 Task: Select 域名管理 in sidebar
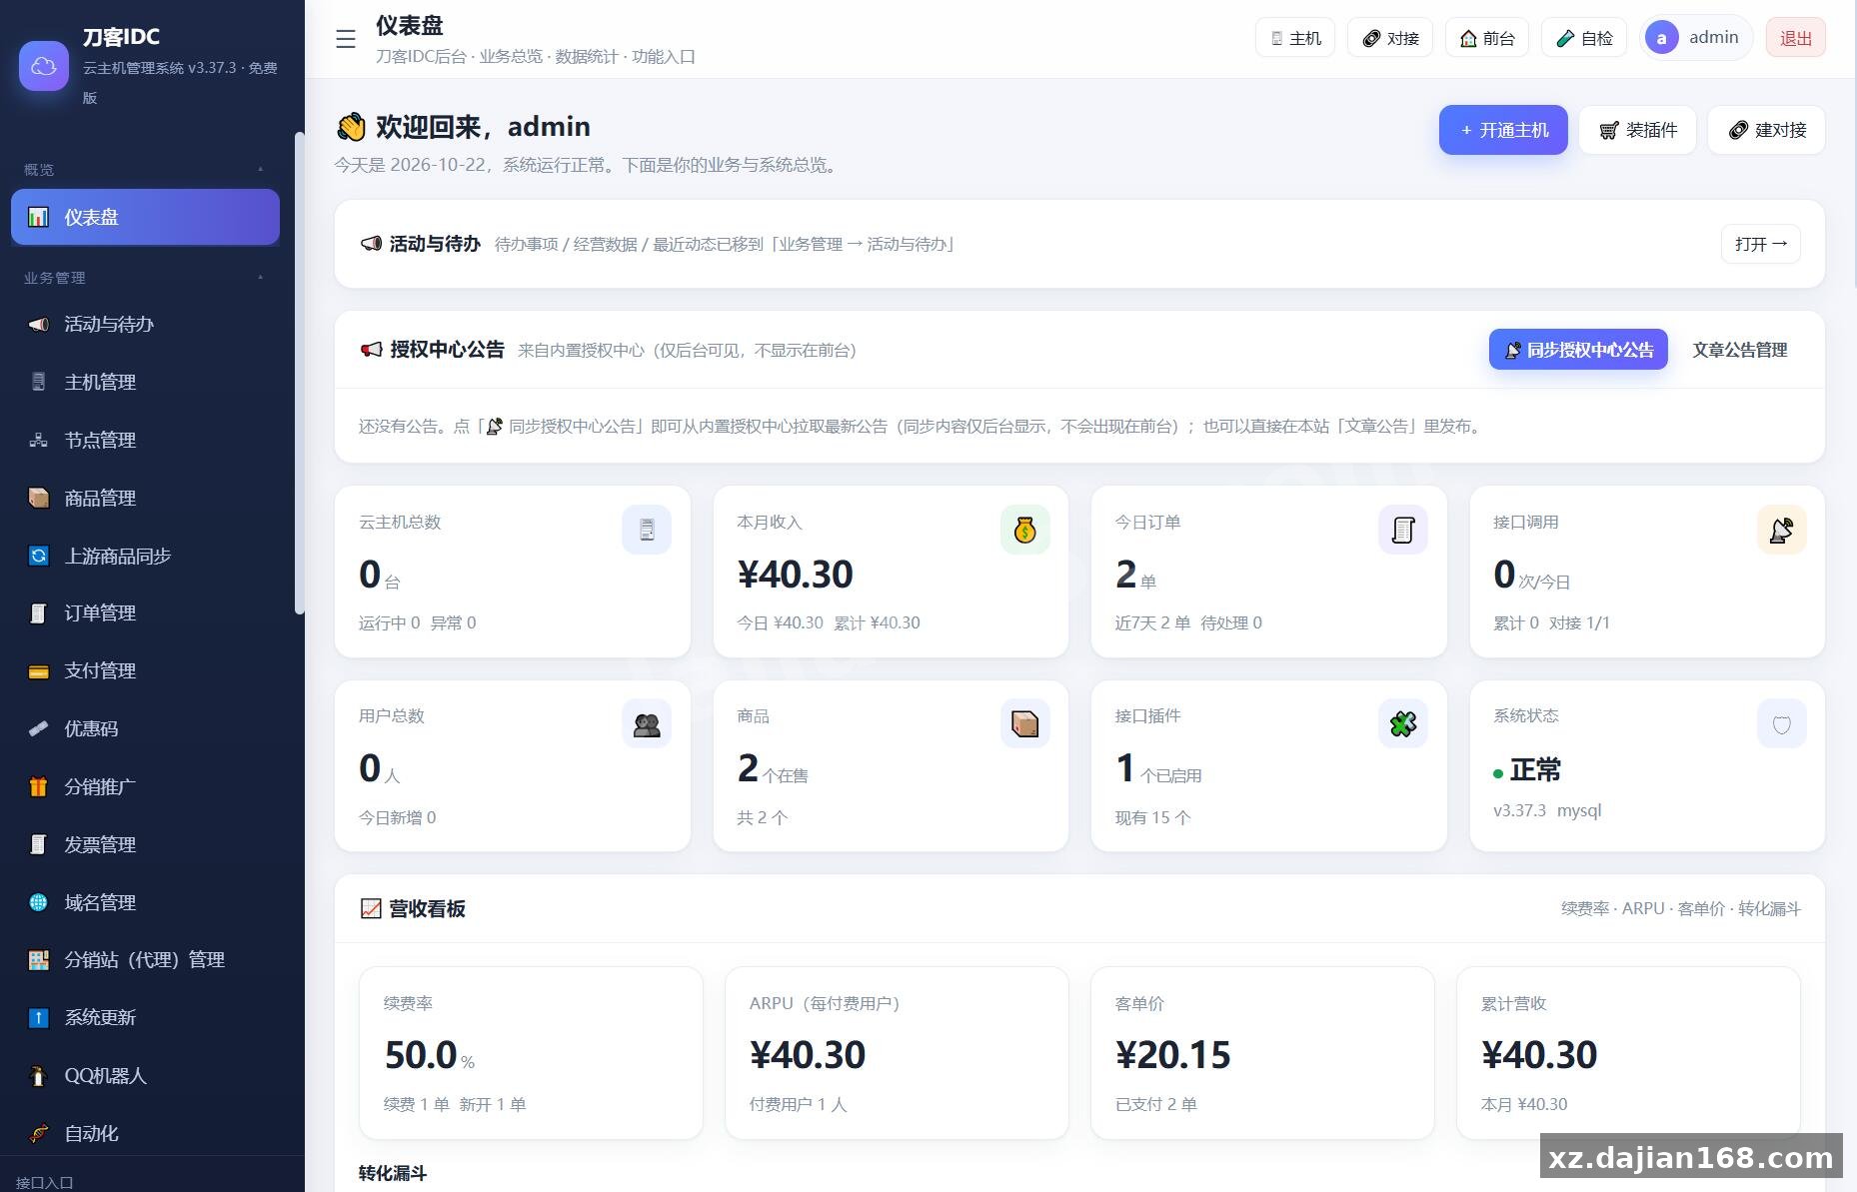pyautogui.click(x=145, y=902)
